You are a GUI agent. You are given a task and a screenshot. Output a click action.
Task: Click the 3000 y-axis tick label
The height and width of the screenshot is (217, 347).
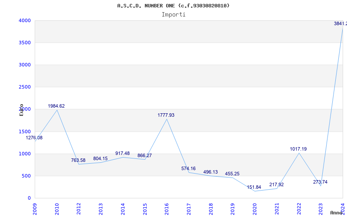pyautogui.click(x=24, y=65)
